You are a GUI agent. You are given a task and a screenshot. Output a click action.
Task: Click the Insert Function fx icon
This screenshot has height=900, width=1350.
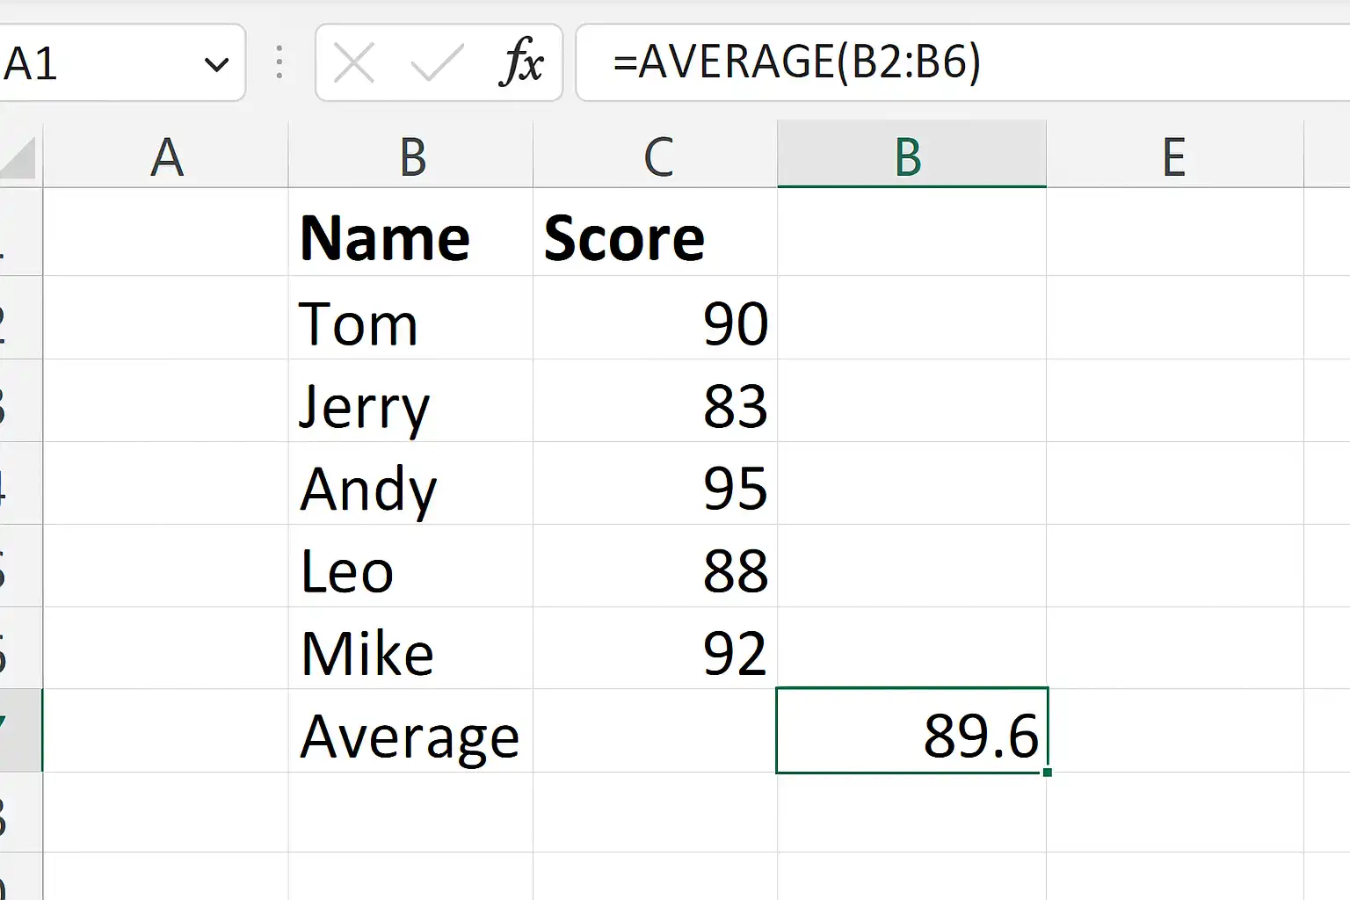[x=521, y=63]
